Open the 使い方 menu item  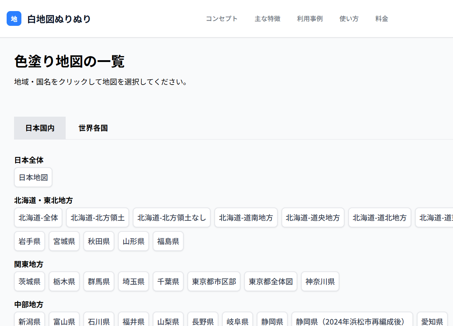349,19
